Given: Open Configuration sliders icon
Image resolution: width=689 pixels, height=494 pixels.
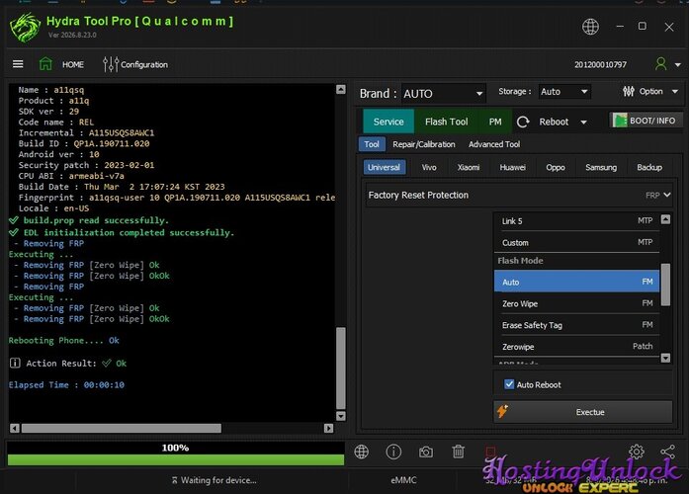Looking at the screenshot, I should tap(111, 64).
